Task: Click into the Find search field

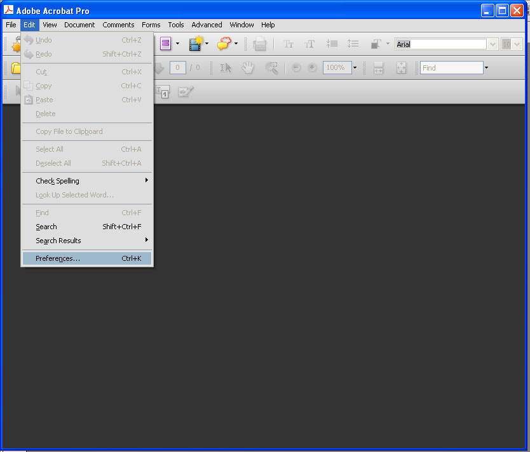Action: pos(452,68)
